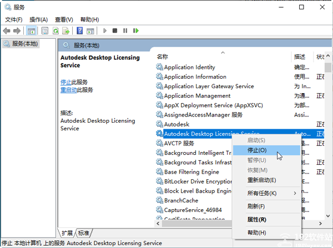The width and height of the screenshot is (333, 248).
Task: Choose 停止(O) in the context menu
Action: (266, 150)
